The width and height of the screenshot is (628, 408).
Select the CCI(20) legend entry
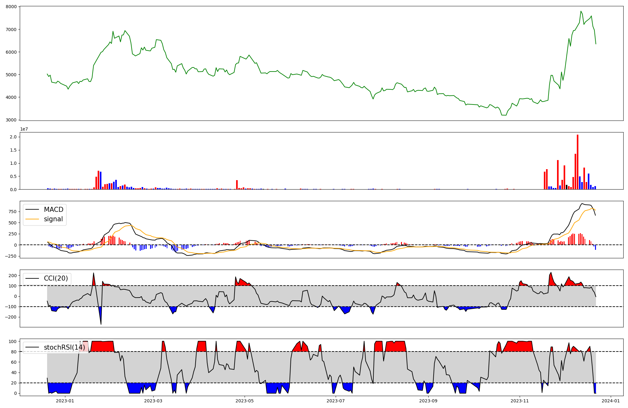pos(56,278)
